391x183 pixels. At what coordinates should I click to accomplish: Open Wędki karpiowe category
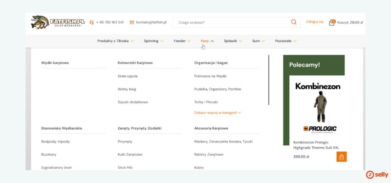coord(55,63)
